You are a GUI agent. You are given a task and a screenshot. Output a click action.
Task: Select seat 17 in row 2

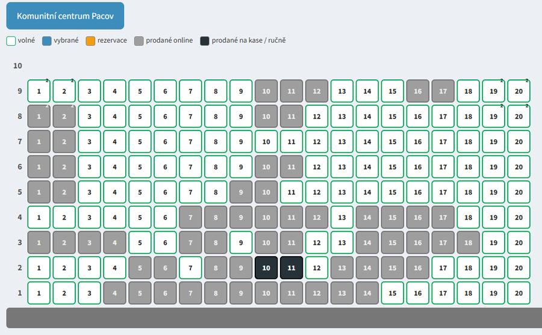[443, 268]
